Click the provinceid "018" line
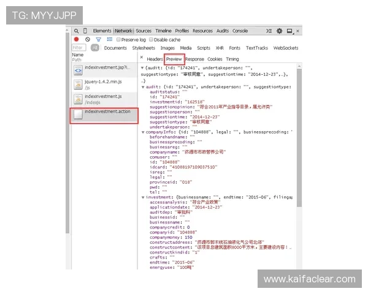 (x=171, y=182)
